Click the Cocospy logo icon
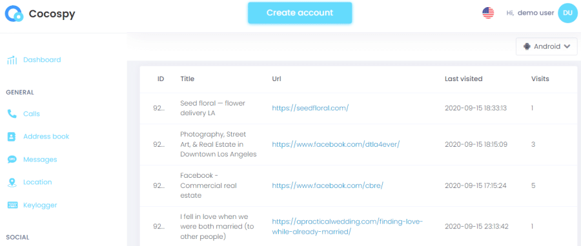Image resolution: width=581 pixels, height=246 pixels. point(14,14)
